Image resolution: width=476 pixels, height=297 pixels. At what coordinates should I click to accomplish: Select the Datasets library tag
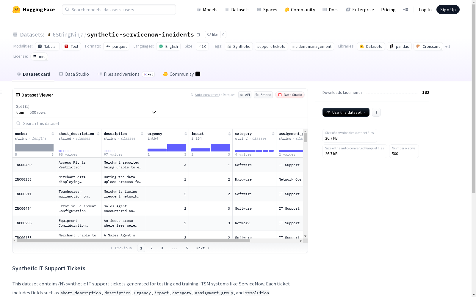tap(371, 46)
